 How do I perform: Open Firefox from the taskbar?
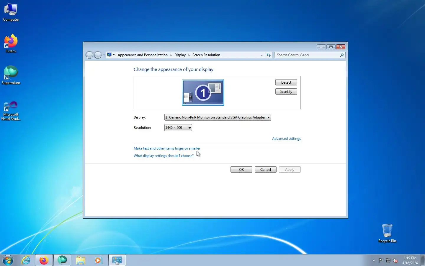44,260
